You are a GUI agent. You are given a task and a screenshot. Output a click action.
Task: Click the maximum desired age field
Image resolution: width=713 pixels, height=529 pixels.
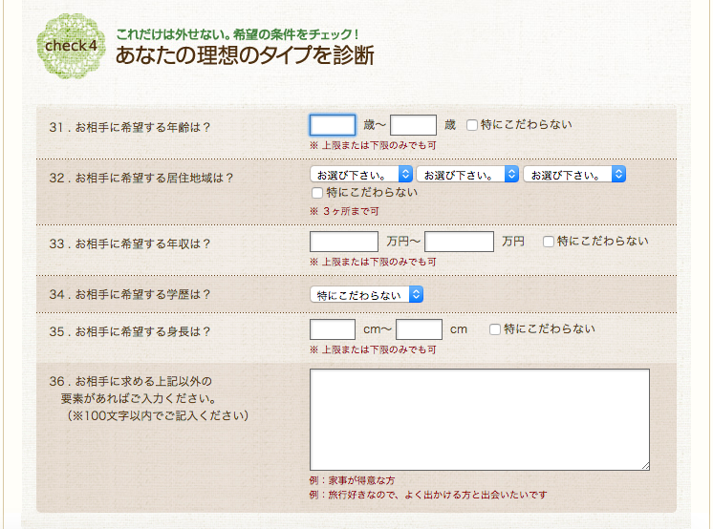414,125
